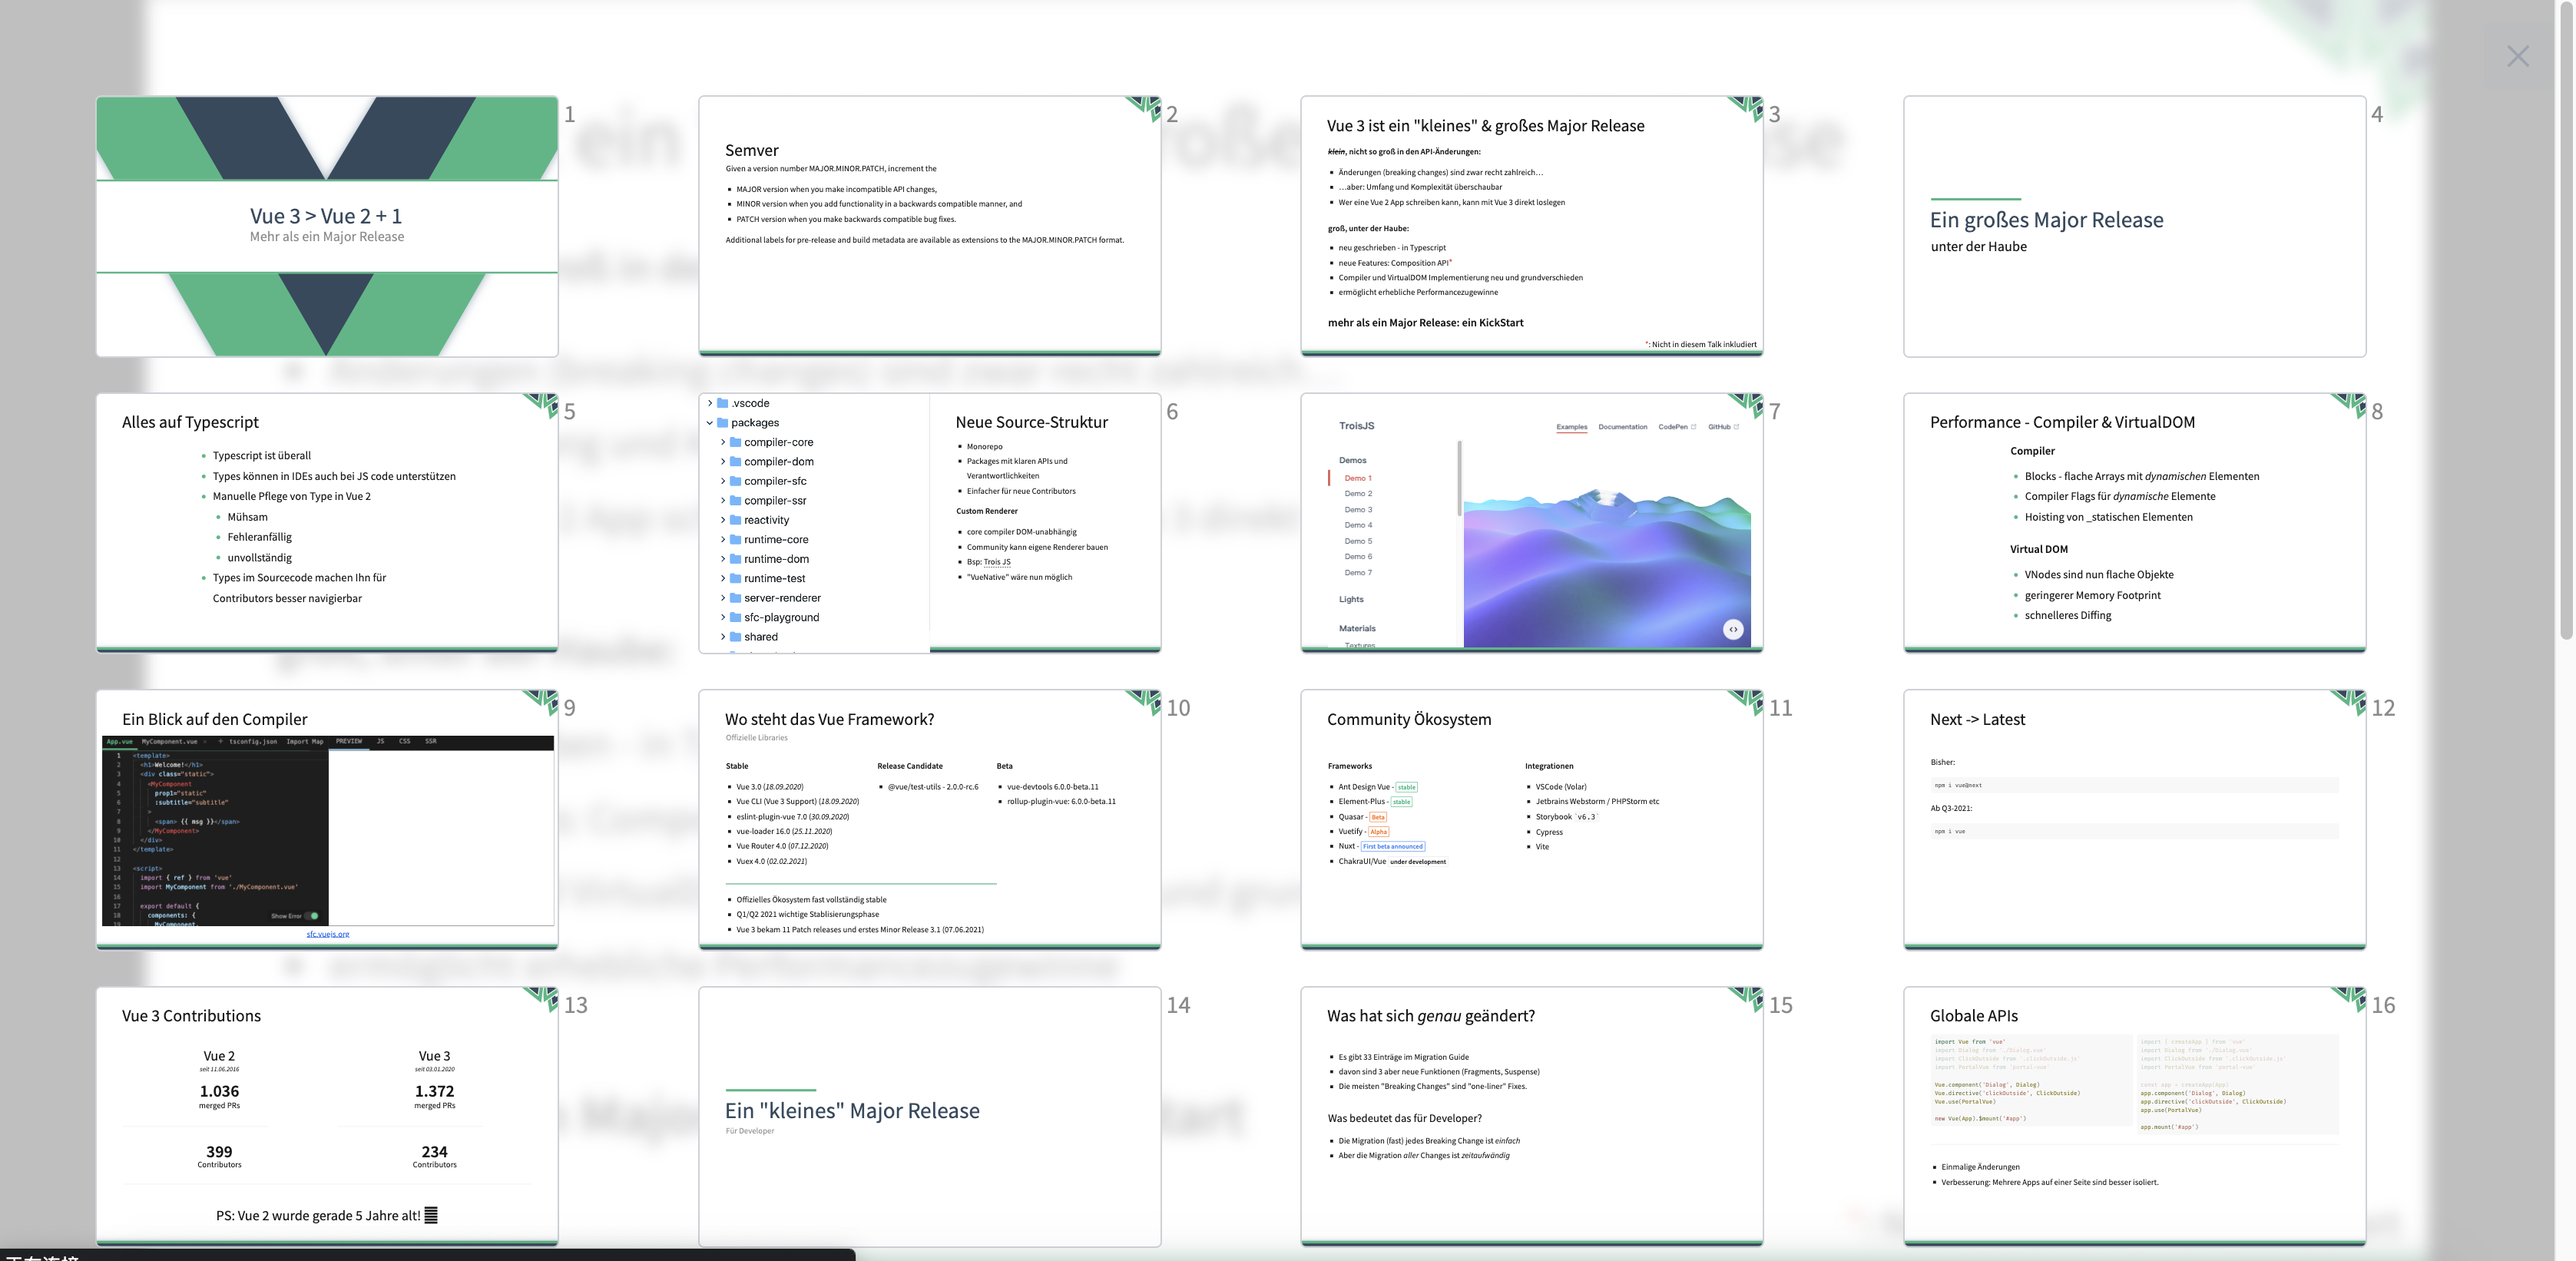Select Demo 2 in TroisJS sidebar
This screenshot has height=1261, width=2576.
[x=1358, y=494]
